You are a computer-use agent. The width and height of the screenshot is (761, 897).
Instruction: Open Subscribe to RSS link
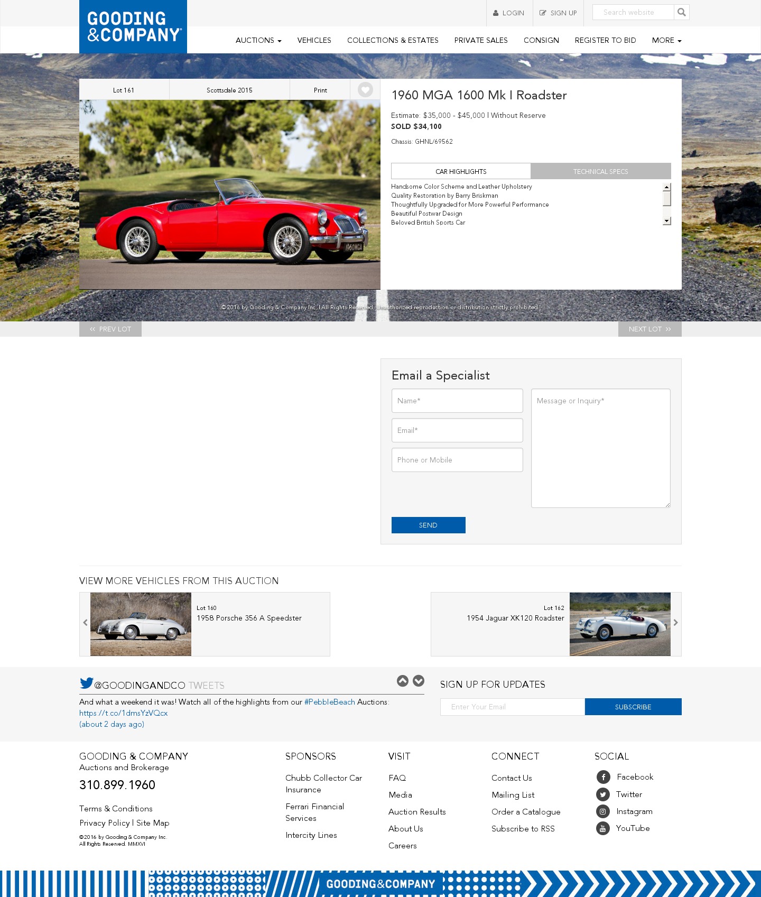pyautogui.click(x=523, y=829)
